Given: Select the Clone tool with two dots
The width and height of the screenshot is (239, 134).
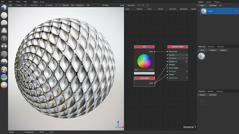Looking at the screenshot, I should click(4, 46).
